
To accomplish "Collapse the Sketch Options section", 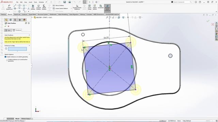I will [29, 55].
